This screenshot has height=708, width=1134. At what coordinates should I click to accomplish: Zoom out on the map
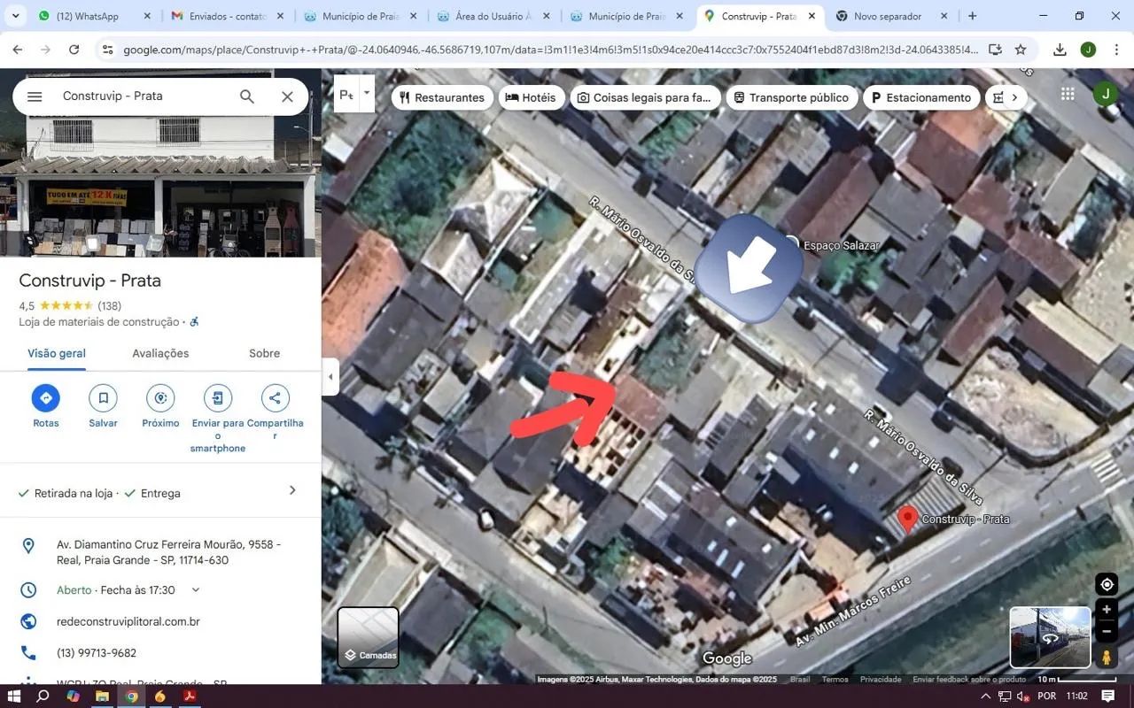coord(1107,631)
